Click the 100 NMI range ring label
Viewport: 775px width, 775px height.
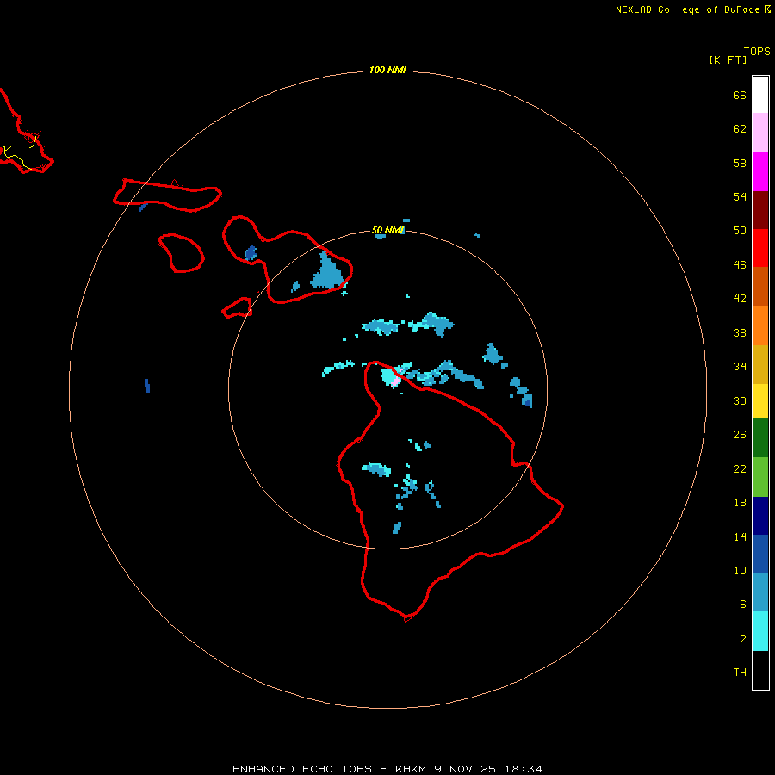387,71
